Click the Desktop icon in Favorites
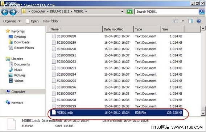 (x=11, y=37)
